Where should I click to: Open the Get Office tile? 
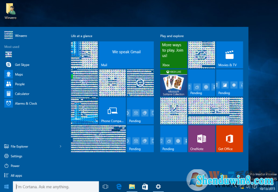pos(229,139)
